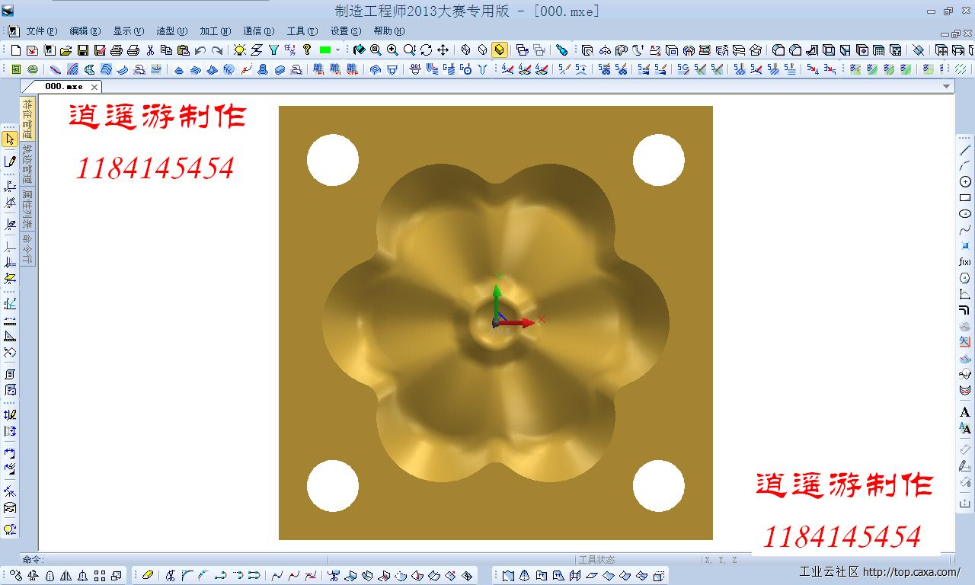Open the 编辑 menu
This screenshot has height=585, width=975.
coord(85,31)
